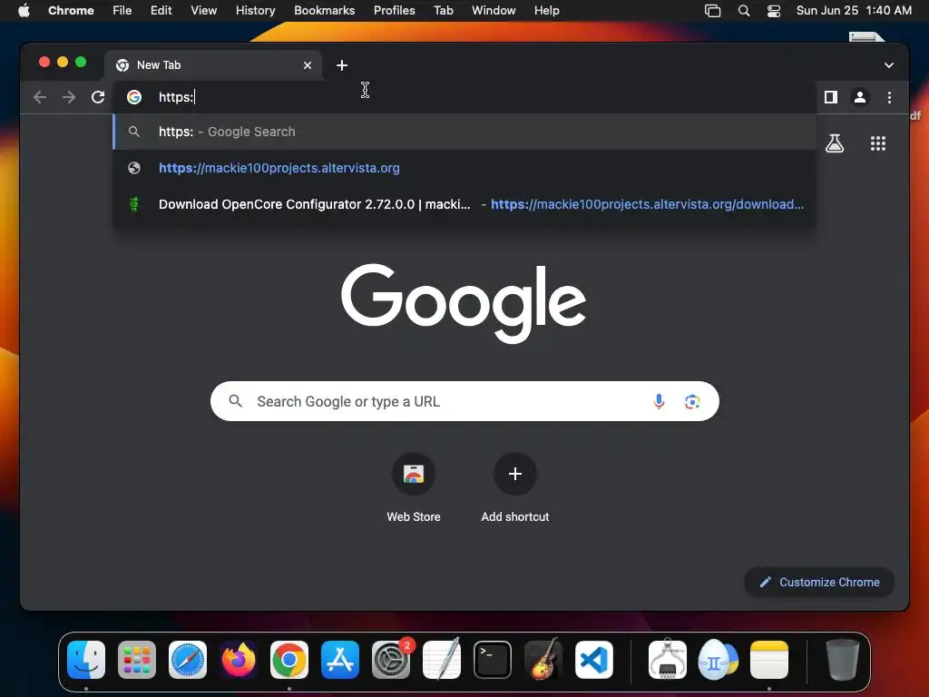The image size is (929, 697).
Task: Click the Google icon in address bar
Action: (134, 97)
